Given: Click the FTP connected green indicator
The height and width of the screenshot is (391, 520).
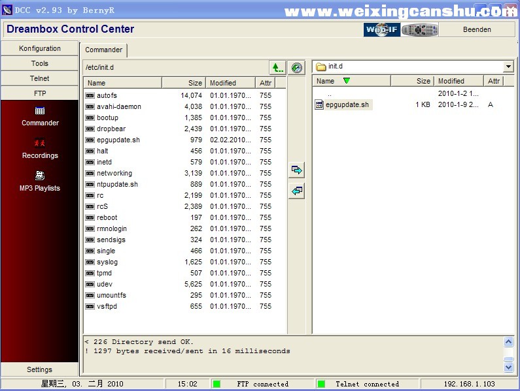Looking at the screenshot, I should point(217,384).
